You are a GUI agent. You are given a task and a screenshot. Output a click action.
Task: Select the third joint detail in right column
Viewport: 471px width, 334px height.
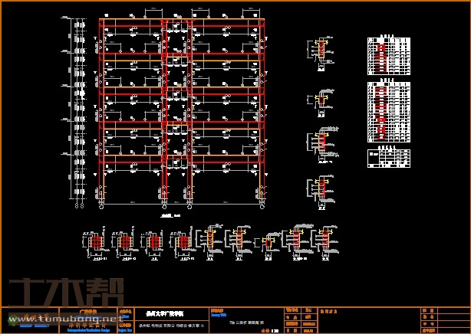[321, 143]
